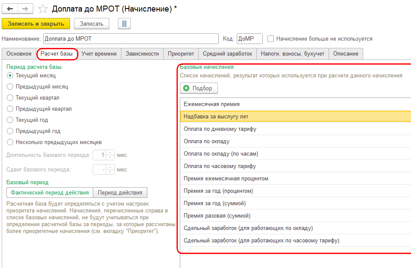Select 'Оплата по дневному тарифу' row
Screen dimensions: 411x268
tap(296, 129)
